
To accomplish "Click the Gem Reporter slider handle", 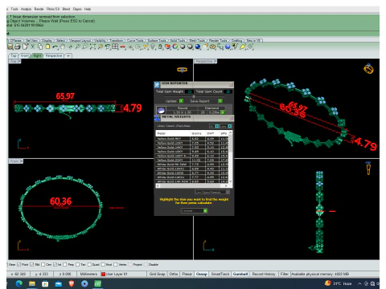I will 194,96.
